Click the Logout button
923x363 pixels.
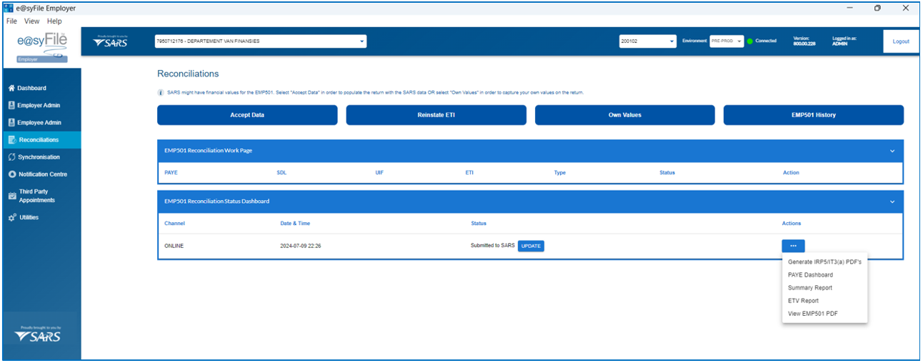click(x=901, y=41)
